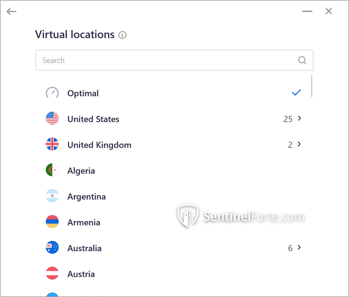The height and width of the screenshot is (297, 349).
Task: Click the United Kingdom flag icon
Action: pyautogui.click(x=52, y=144)
